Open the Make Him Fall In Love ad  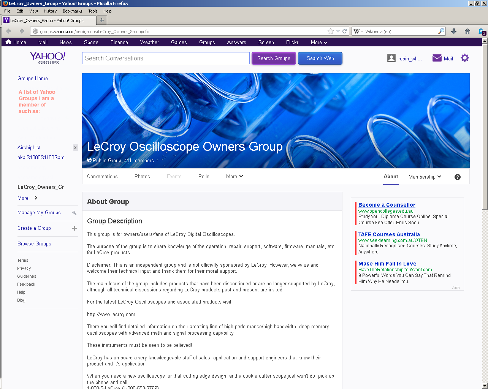pyautogui.click(x=387, y=264)
